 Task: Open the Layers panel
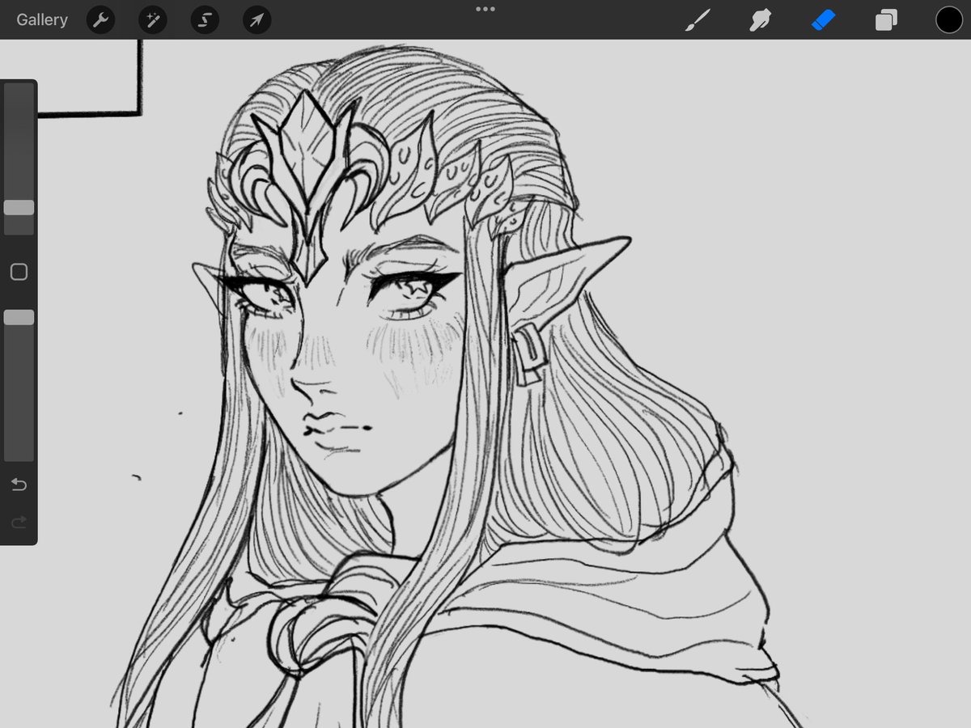click(886, 20)
